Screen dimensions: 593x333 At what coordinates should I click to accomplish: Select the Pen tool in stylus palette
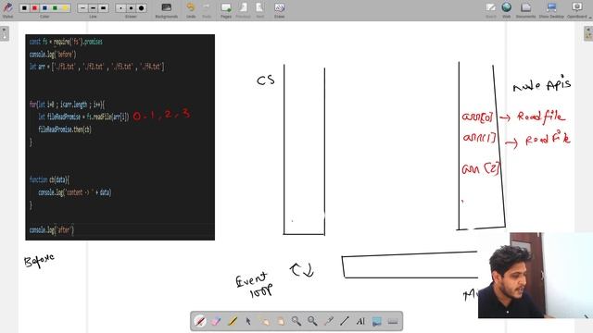point(200,321)
